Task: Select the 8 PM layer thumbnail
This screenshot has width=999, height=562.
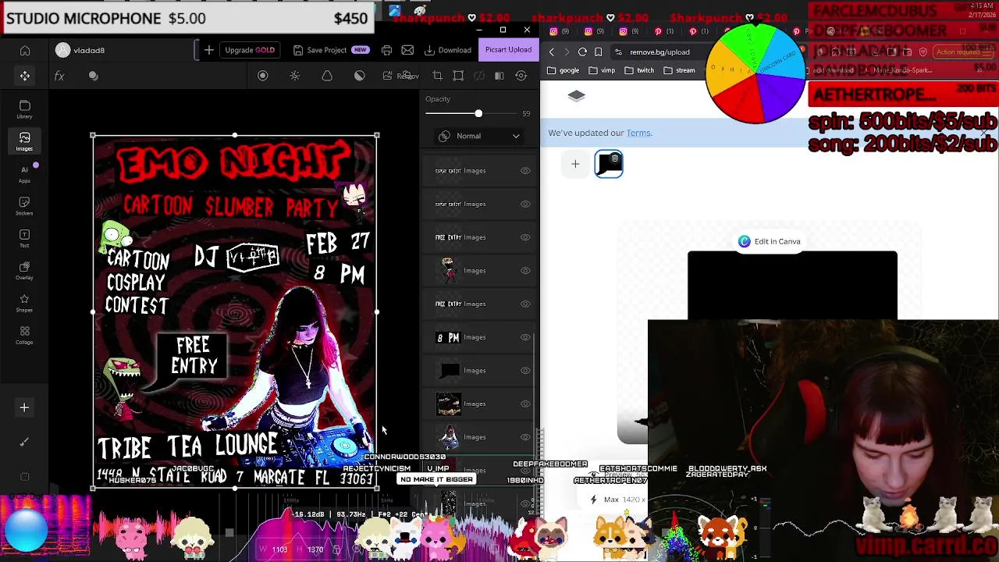Action: pos(448,337)
